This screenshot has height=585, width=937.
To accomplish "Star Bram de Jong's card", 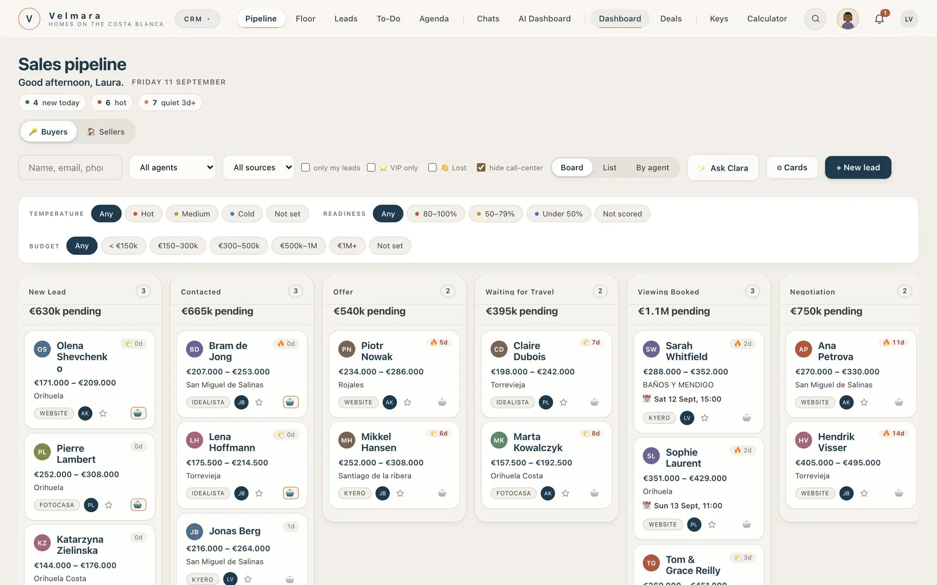I will 259,402.
